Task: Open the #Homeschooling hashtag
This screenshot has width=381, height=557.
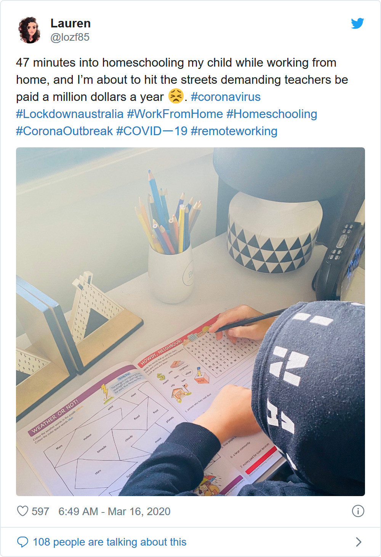Action: coord(272,114)
